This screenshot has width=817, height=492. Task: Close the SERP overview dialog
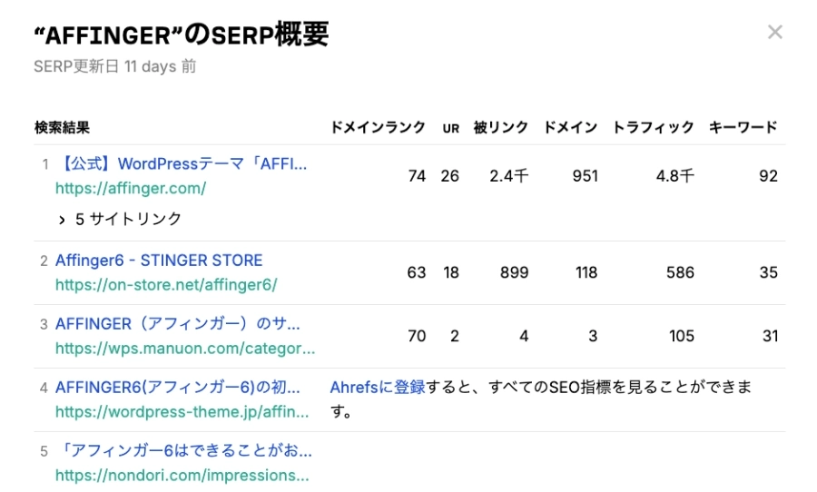775,33
